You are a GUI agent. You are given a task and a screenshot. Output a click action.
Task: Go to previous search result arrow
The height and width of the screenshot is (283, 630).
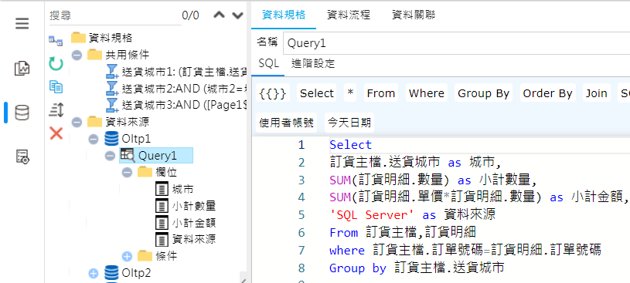(x=220, y=15)
